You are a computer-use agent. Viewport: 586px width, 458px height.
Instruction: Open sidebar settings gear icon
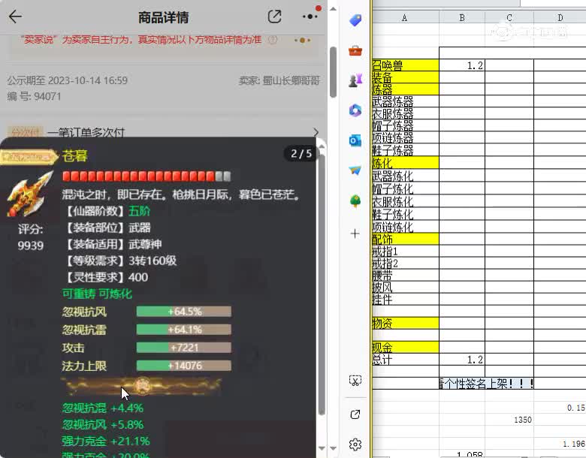[355, 444]
